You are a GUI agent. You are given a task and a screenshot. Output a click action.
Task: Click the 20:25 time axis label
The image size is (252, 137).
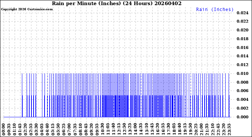[196, 129]
